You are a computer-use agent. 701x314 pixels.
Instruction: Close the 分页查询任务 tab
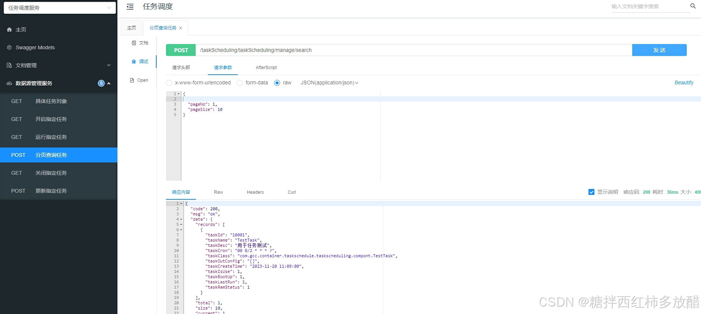(181, 28)
